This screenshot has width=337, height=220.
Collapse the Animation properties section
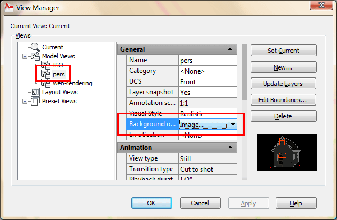tap(230, 147)
